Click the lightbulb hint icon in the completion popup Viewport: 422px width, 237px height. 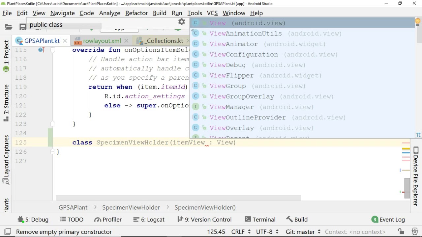[x=418, y=23]
